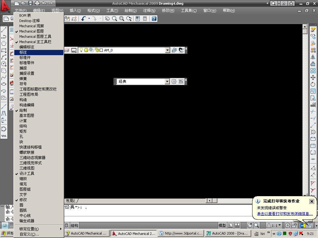318x238 pixels.
Task: Click the 模型 button in status bar
Action: pos(222,225)
